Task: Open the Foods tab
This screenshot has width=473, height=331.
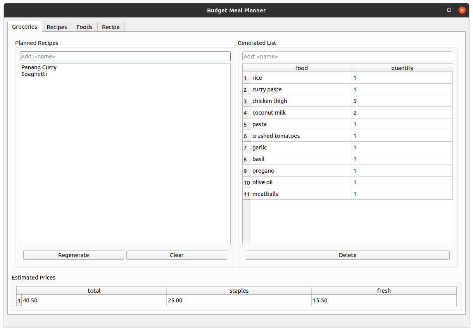Action: [85, 27]
